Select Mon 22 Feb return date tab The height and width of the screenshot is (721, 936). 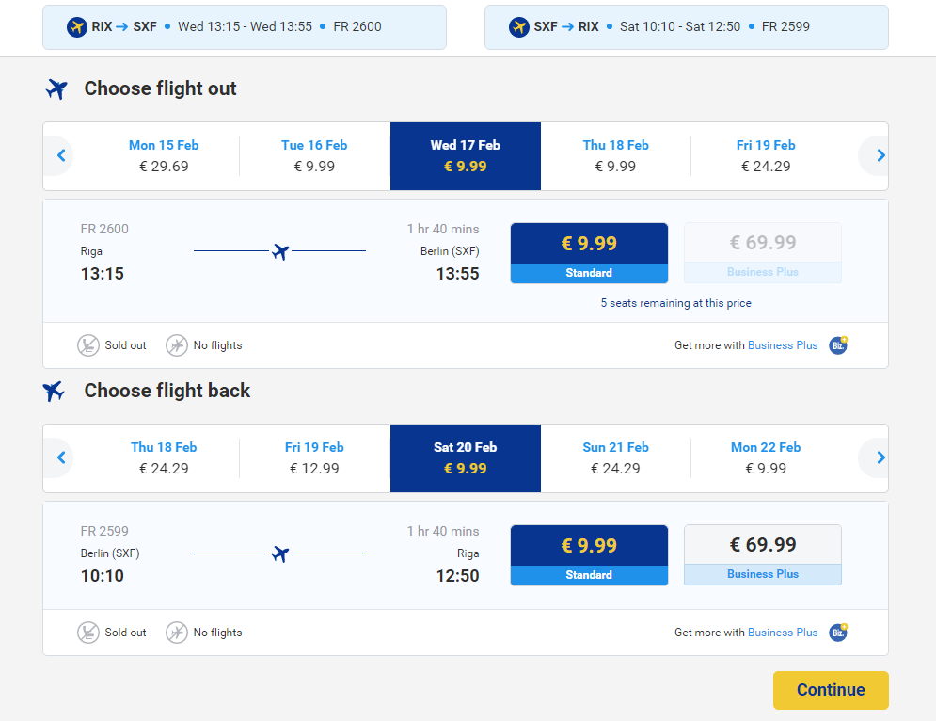766,458
